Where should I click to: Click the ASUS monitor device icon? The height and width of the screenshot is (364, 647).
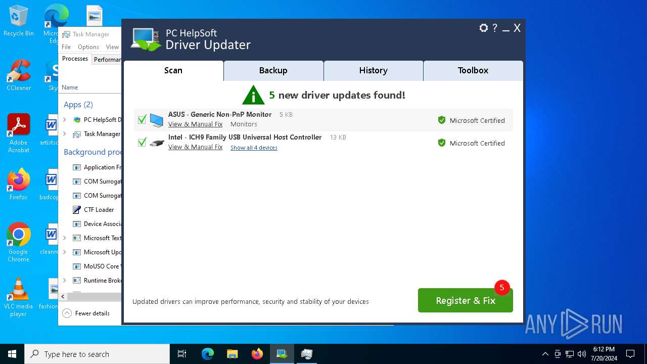click(157, 120)
